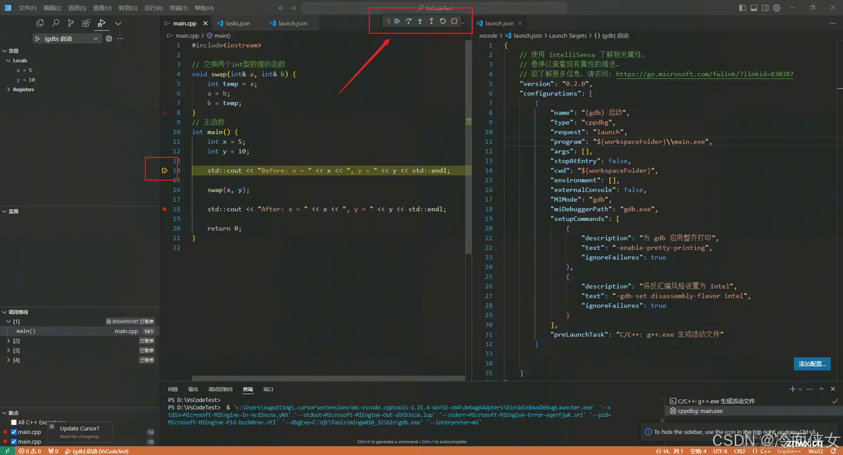Open the 文件(F) menu

[x=27, y=8]
